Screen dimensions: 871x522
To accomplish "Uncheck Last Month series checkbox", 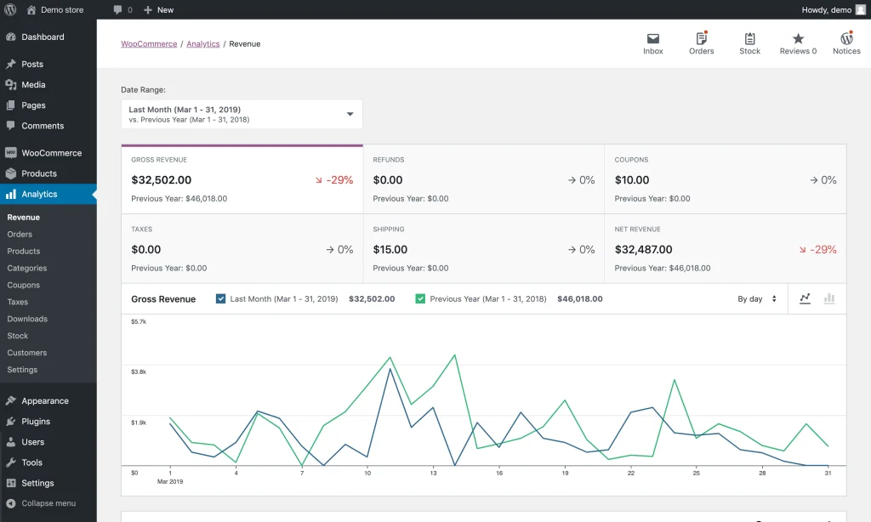I will click(221, 298).
